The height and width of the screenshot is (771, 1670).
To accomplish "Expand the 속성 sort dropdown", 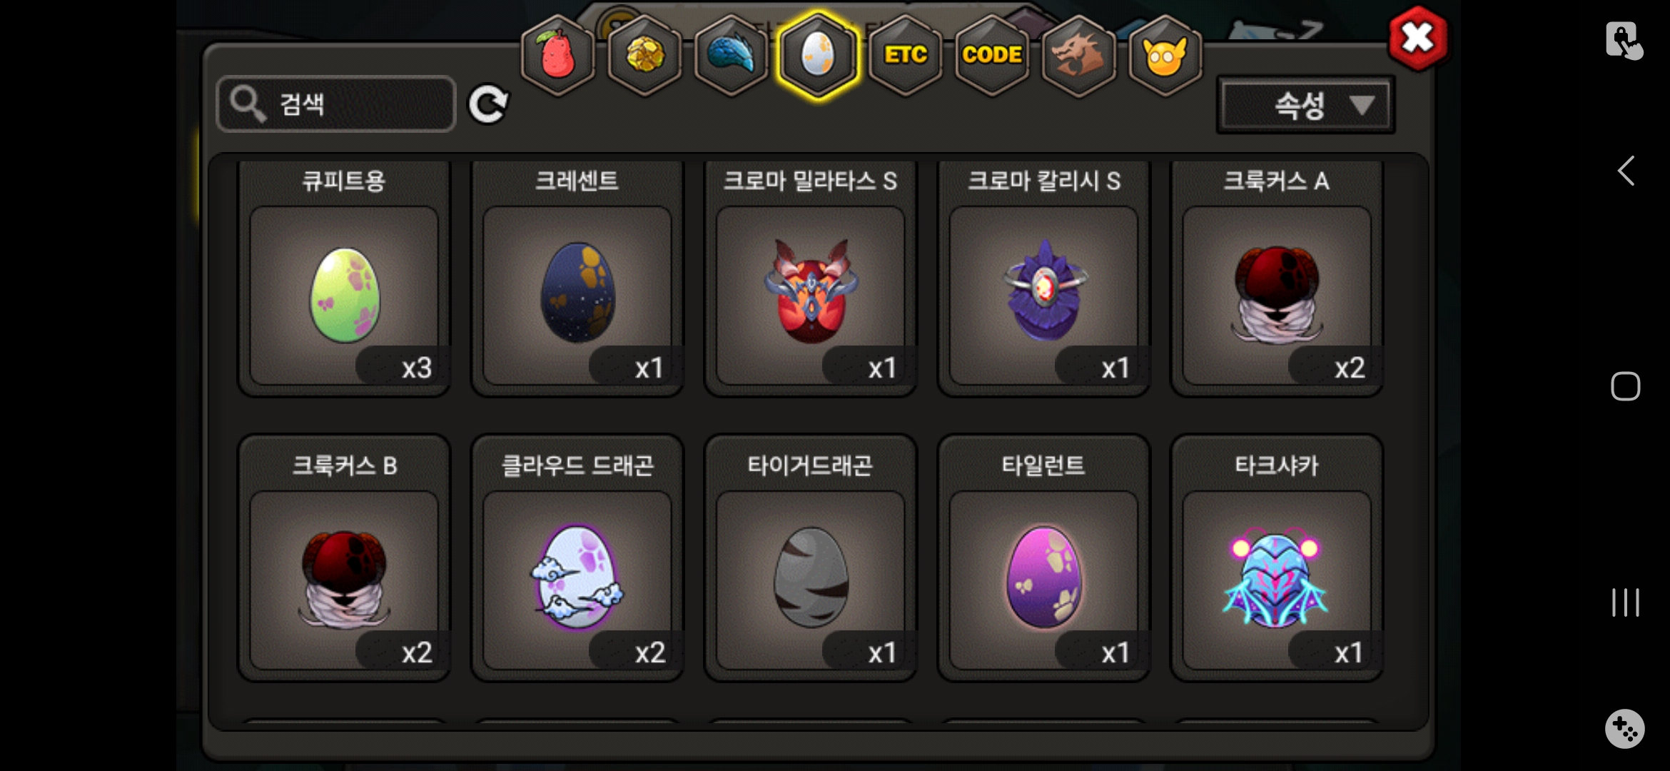I will point(1305,105).
